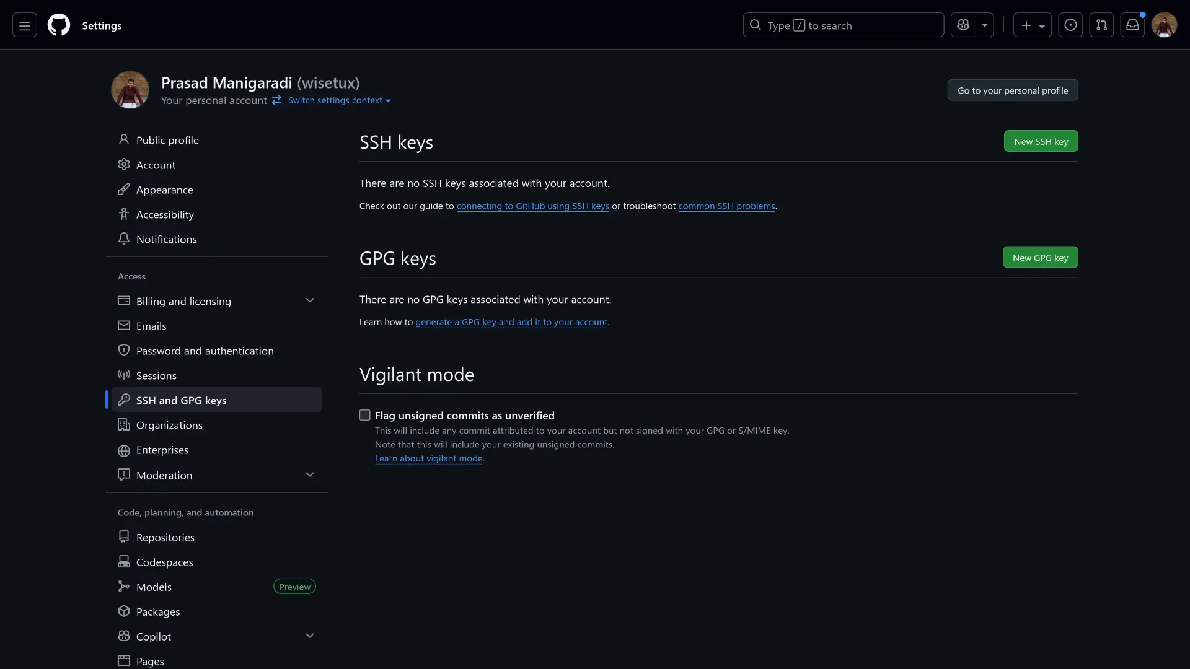Open the hamburger navigation menu
The width and height of the screenshot is (1190, 669).
[x=25, y=25]
